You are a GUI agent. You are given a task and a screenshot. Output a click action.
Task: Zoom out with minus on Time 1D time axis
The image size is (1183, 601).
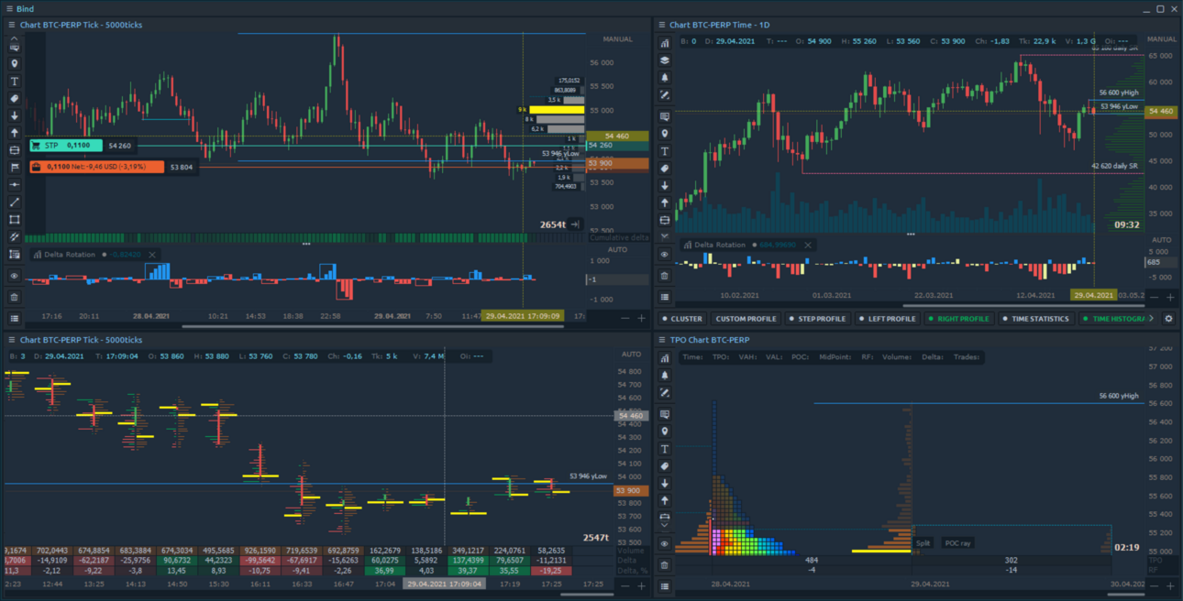tap(1154, 298)
